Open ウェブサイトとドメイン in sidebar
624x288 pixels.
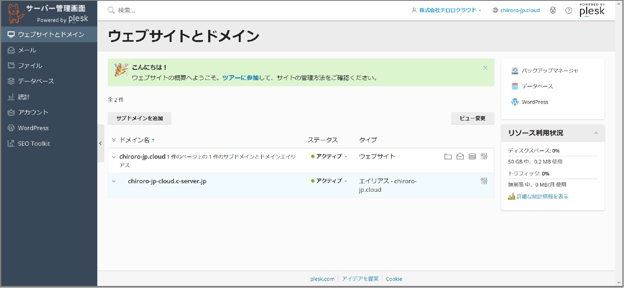click(x=49, y=34)
